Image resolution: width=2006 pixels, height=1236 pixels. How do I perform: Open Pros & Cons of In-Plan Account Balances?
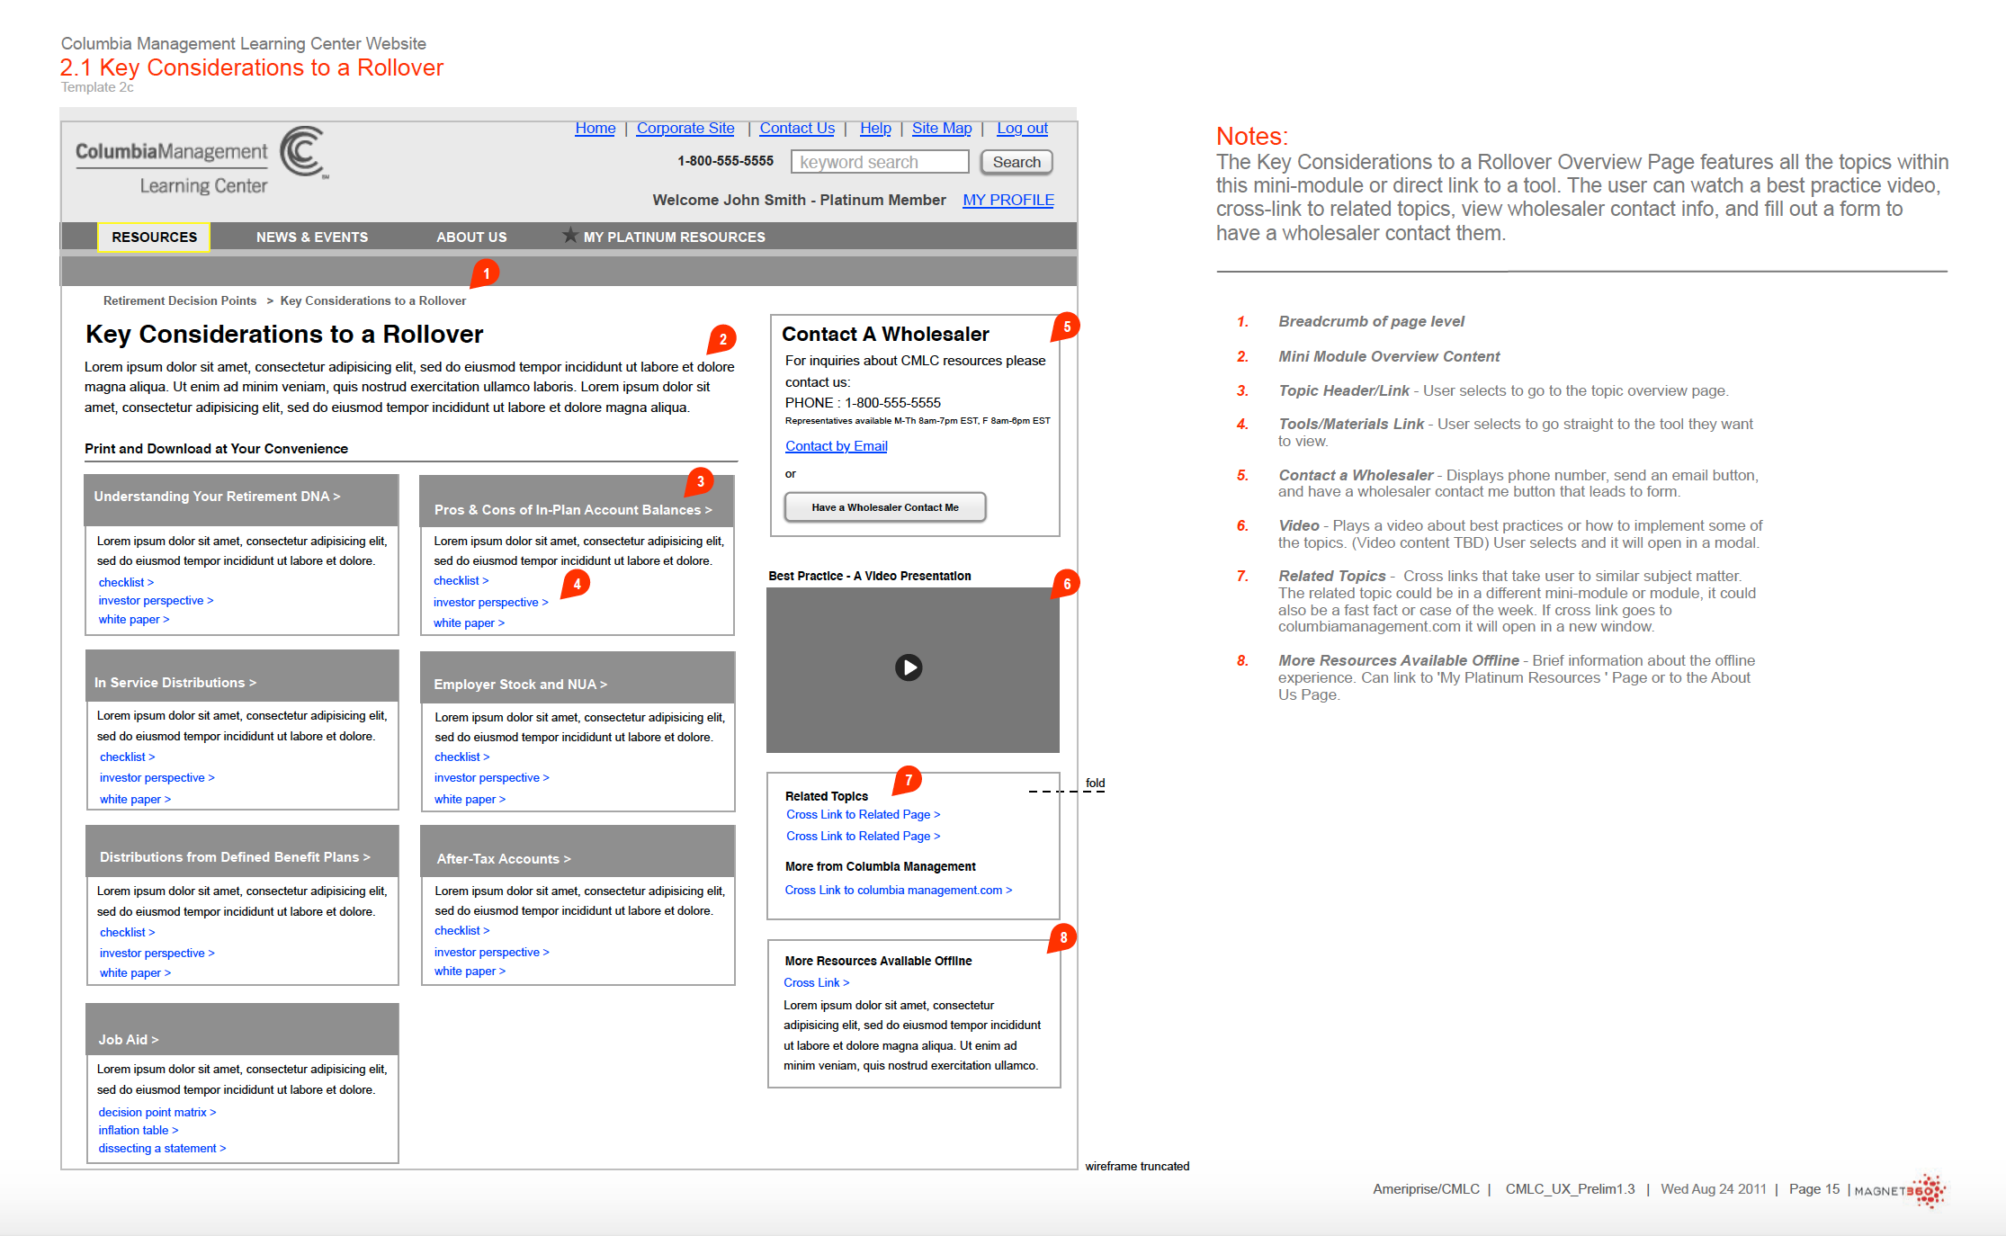(573, 510)
